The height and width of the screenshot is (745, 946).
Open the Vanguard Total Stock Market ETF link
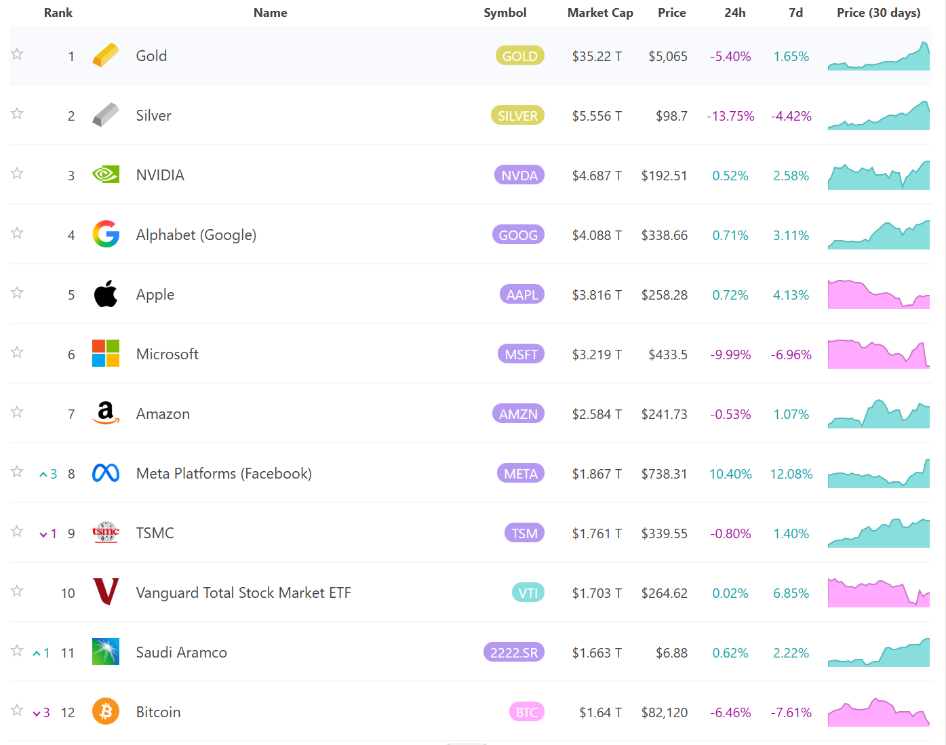pyautogui.click(x=243, y=592)
